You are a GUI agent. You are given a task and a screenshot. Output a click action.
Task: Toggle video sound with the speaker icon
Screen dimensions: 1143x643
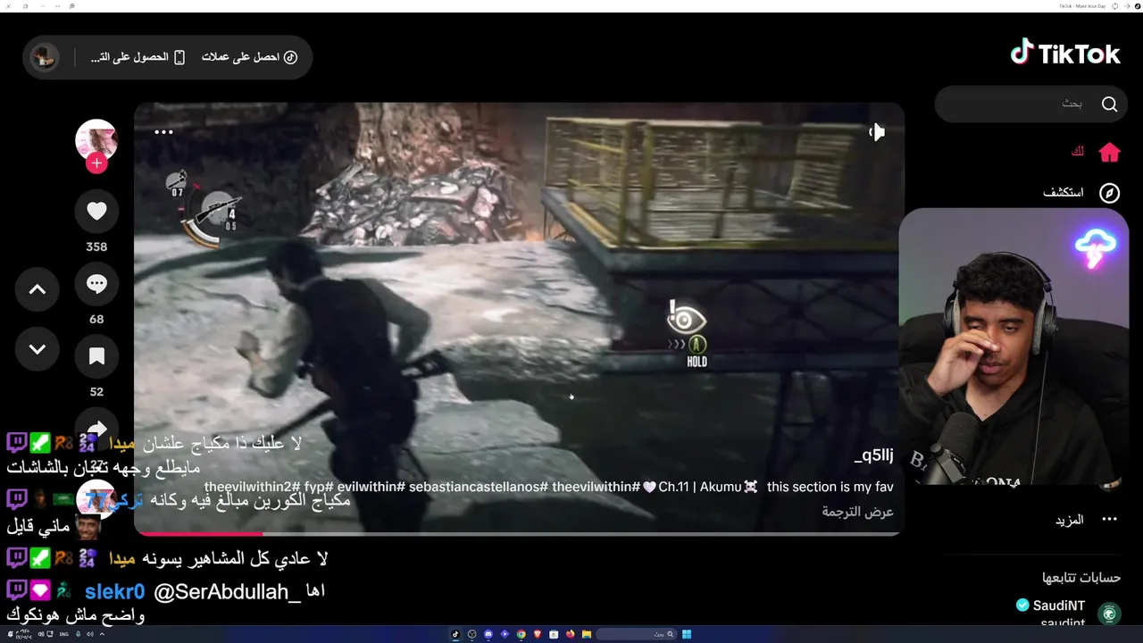876,132
